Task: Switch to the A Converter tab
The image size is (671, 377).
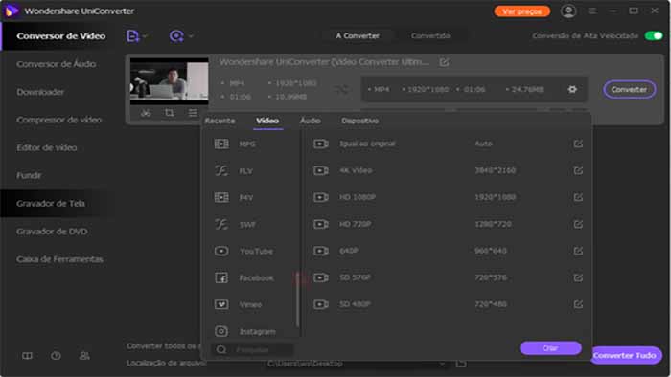Action: pyautogui.click(x=358, y=35)
